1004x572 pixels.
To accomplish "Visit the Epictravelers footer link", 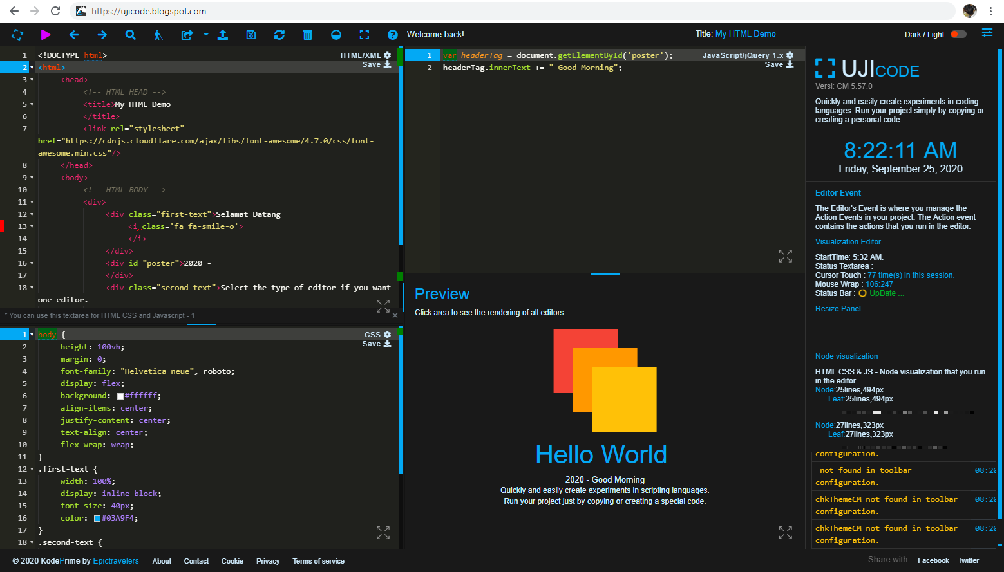I will [116, 561].
